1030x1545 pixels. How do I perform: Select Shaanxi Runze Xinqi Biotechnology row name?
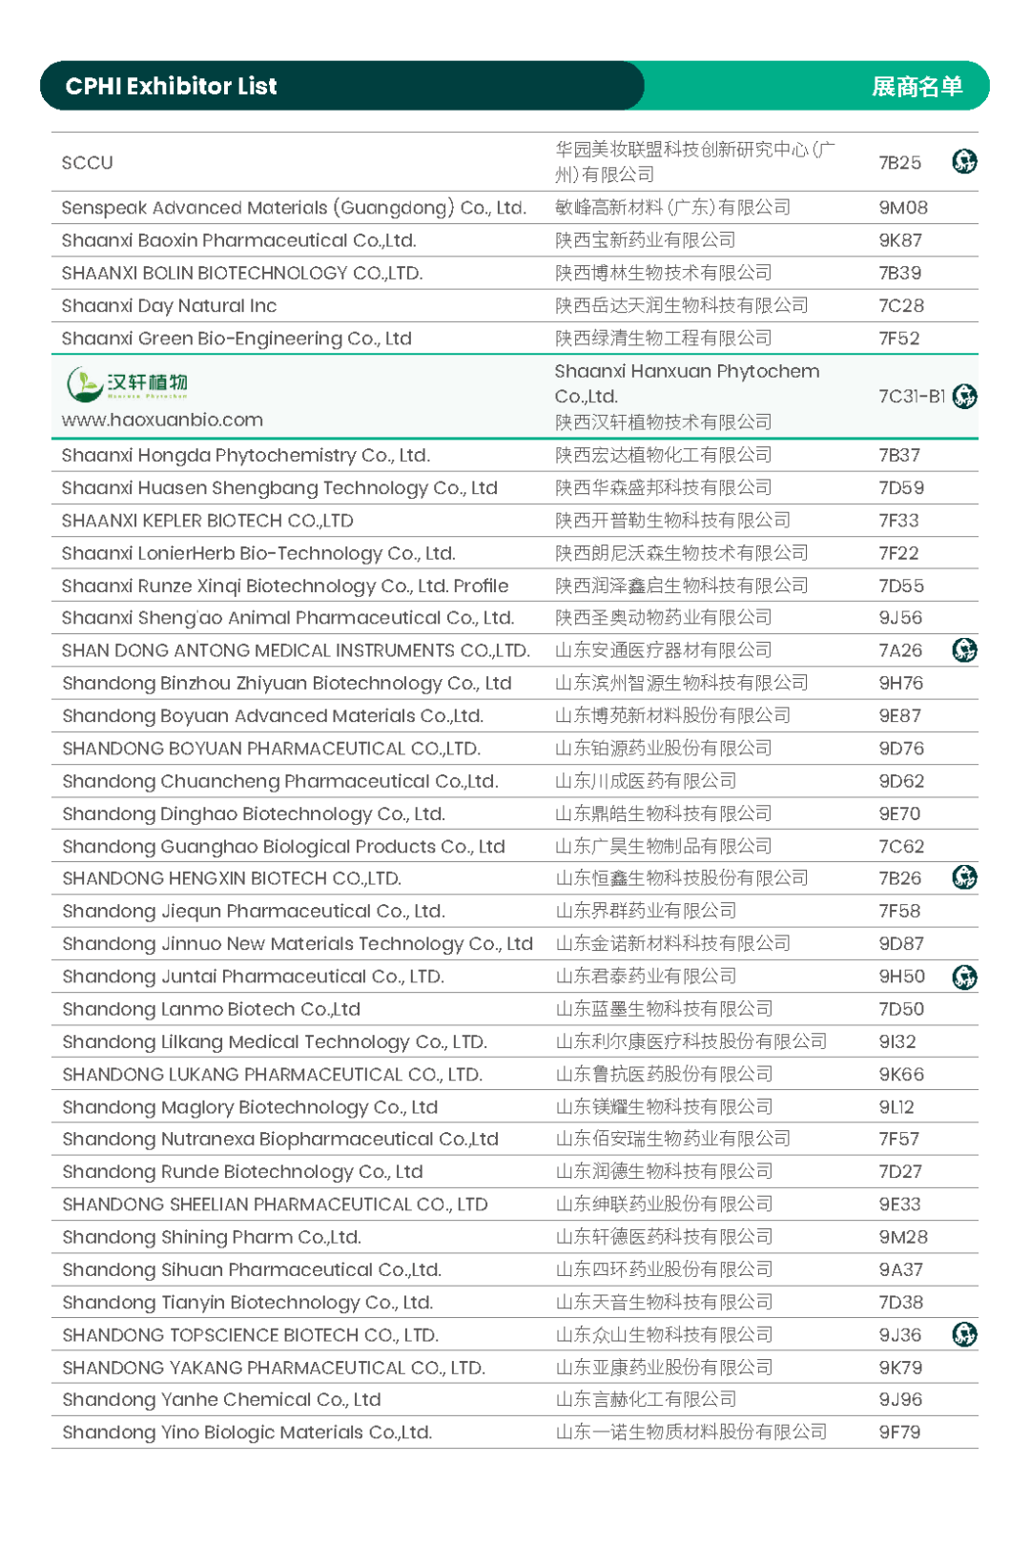(285, 586)
